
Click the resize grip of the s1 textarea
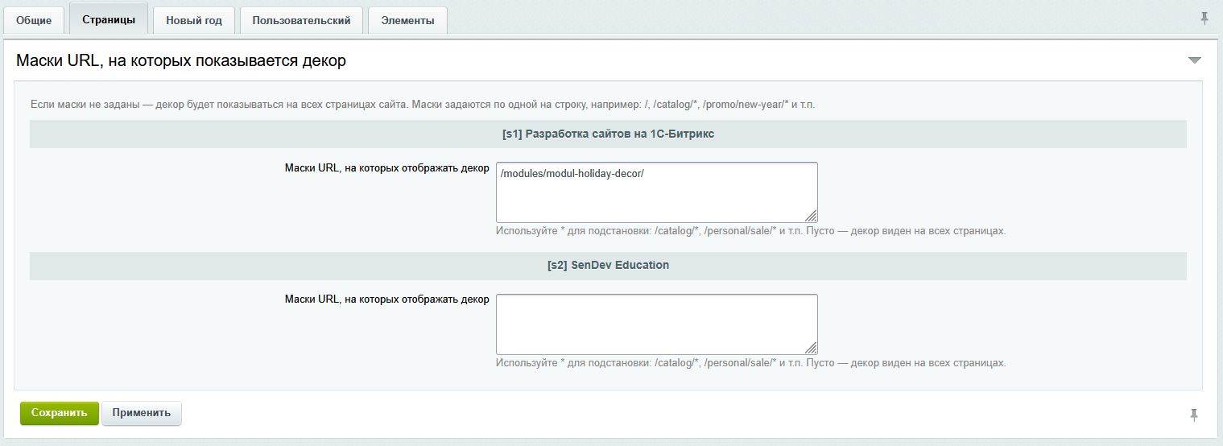point(811,216)
